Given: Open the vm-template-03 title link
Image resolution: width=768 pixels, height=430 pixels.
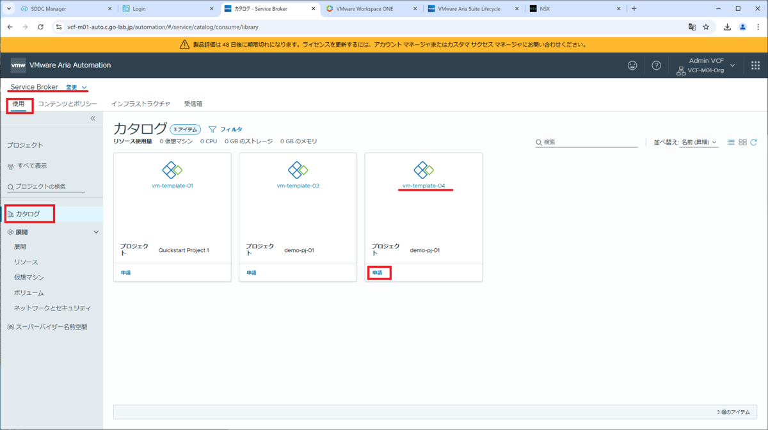Looking at the screenshot, I should point(298,186).
